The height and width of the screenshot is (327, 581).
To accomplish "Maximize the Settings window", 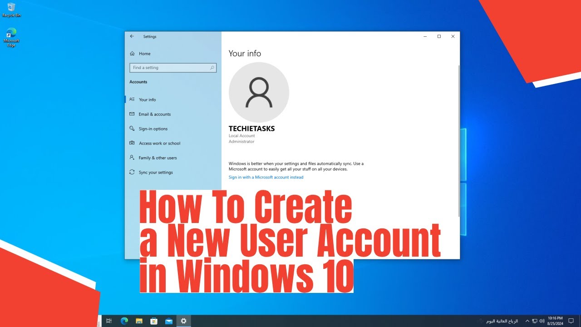I will click(439, 36).
